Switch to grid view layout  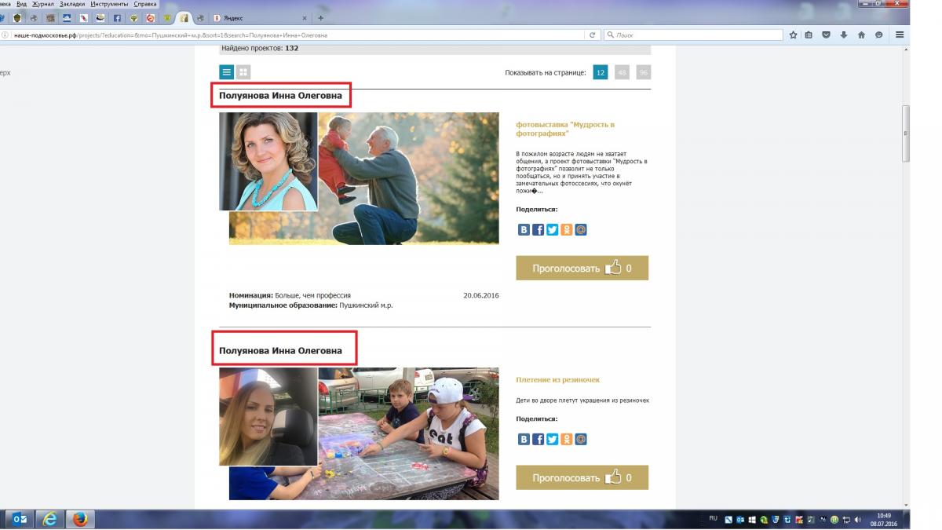(243, 72)
